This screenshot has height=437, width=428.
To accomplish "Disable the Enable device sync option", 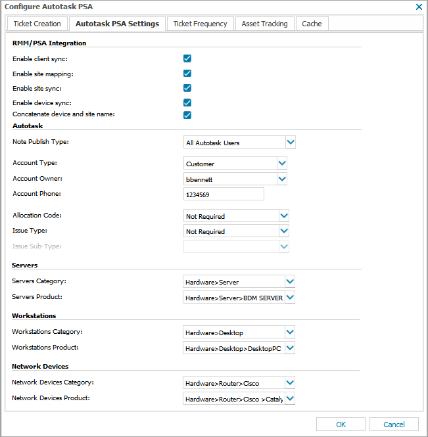I will click(x=187, y=103).
